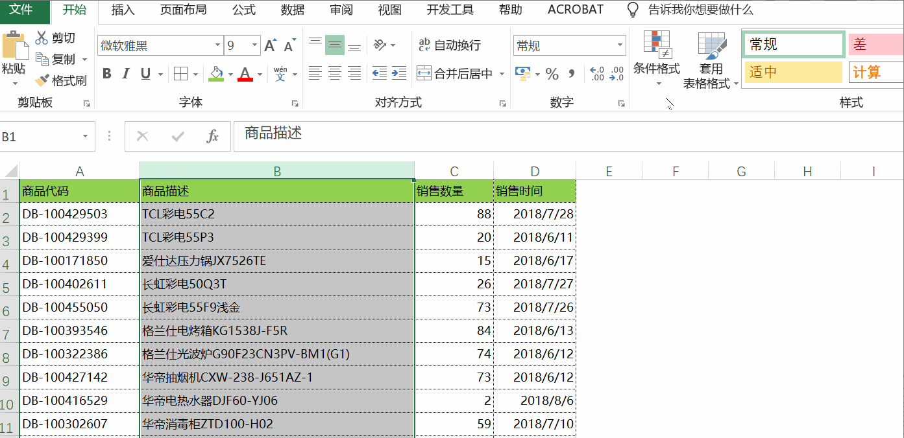This screenshot has width=904, height=438.
Task: Open Format as Table (套用表格格式)
Action: tap(711, 60)
